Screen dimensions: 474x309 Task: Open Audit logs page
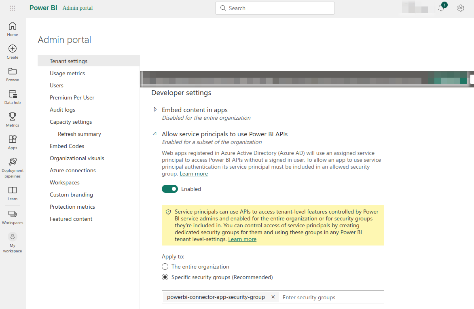point(62,110)
